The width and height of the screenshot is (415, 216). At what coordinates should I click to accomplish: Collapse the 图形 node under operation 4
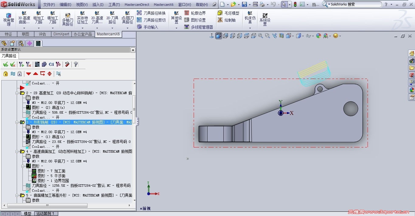[x=22, y=166]
